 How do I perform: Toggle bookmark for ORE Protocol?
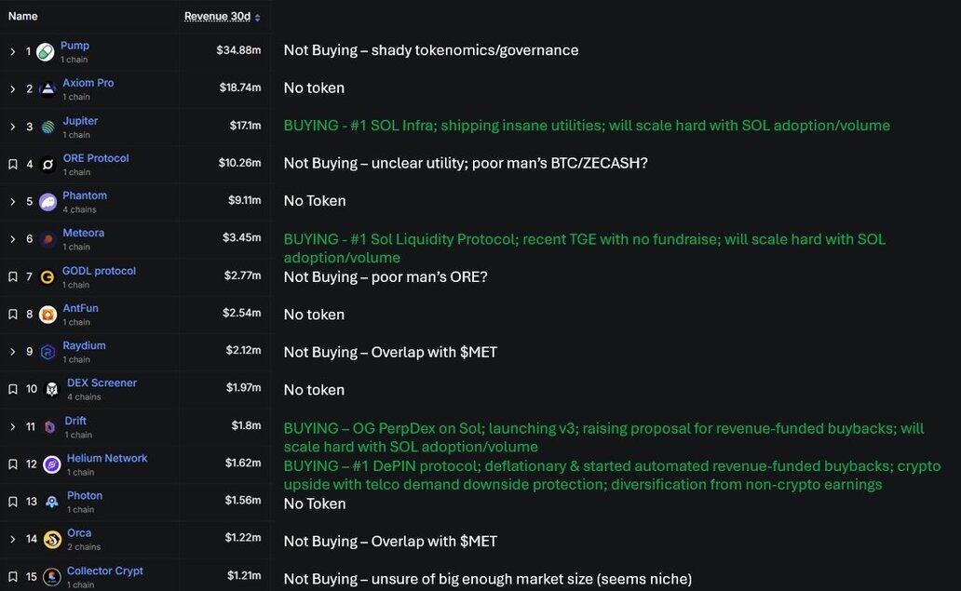(x=13, y=165)
